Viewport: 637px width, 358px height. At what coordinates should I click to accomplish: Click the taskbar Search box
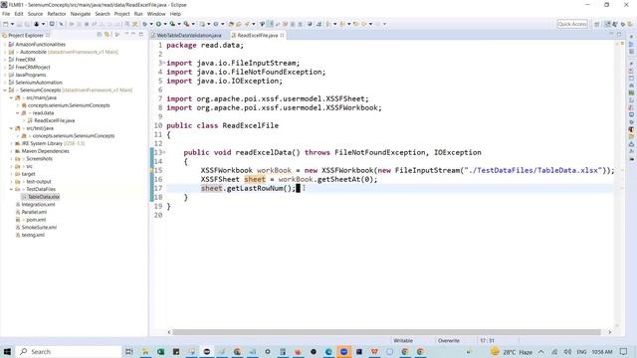69,351
